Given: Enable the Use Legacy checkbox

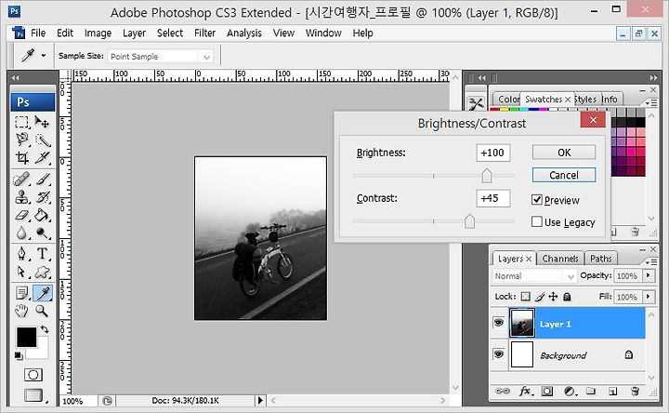Looking at the screenshot, I should click(x=537, y=221).
